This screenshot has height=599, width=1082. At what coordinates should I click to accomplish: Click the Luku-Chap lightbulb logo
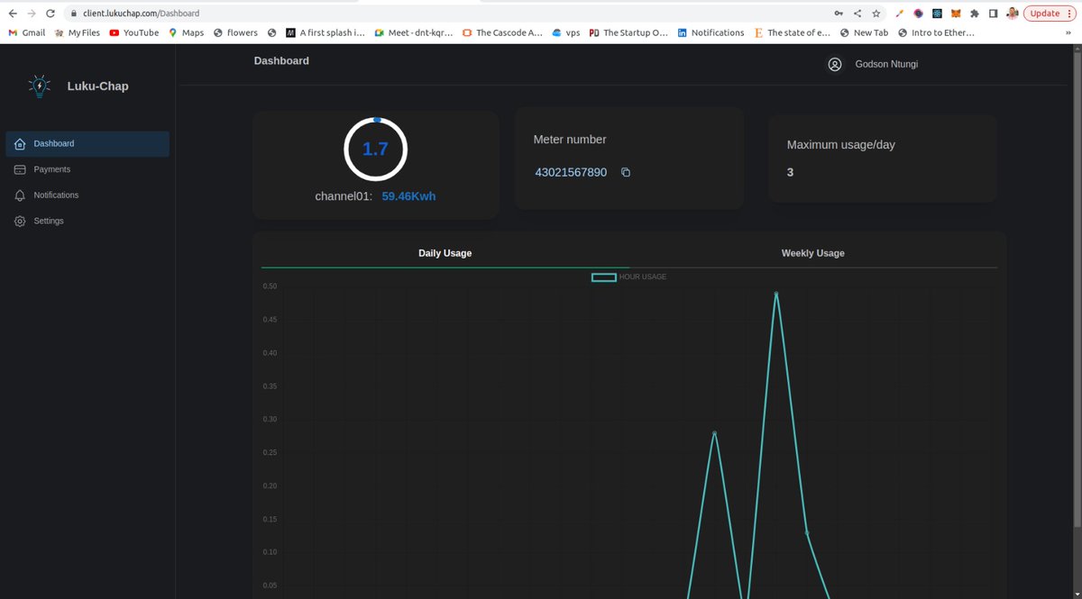pos(40,86)
